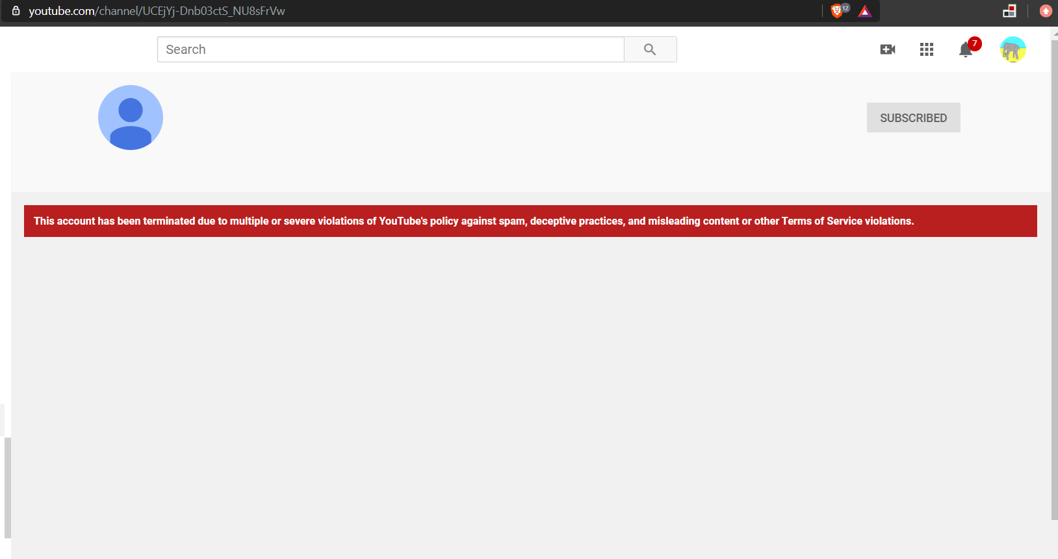Open Brave Shields icon
The image size is (1058, 559).
[x=837, y=10]
